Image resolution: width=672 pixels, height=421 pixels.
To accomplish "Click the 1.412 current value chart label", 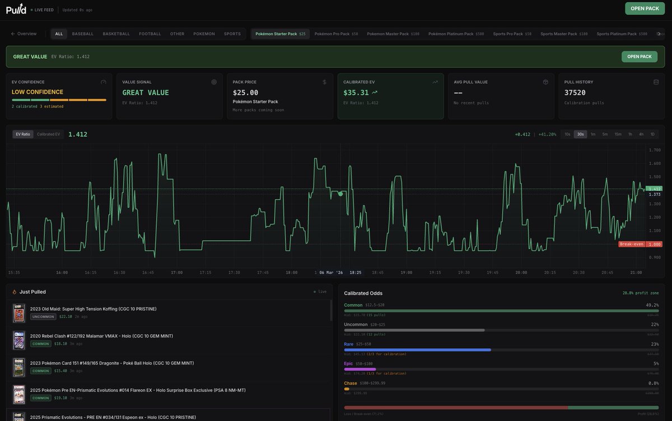I will tap(654, 189).
